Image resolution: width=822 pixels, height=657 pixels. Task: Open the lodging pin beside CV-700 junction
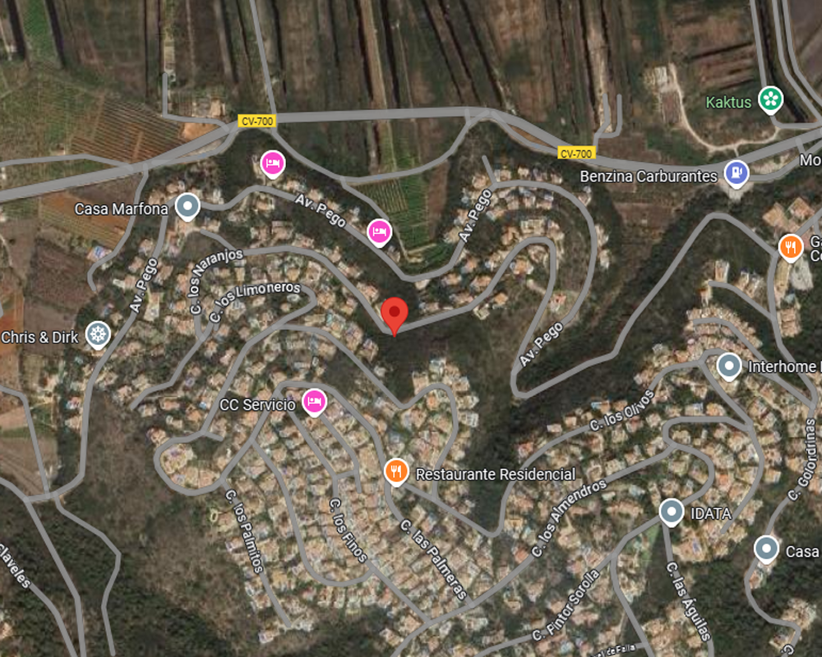click(x=273, y=164)
